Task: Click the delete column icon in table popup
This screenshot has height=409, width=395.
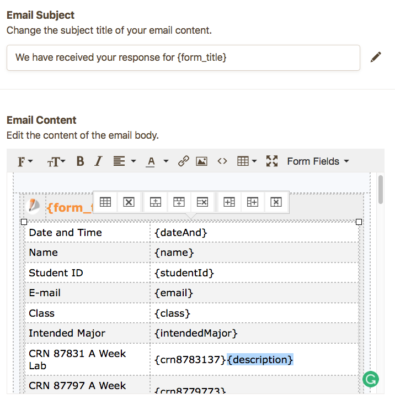Action: pos(276,202)
